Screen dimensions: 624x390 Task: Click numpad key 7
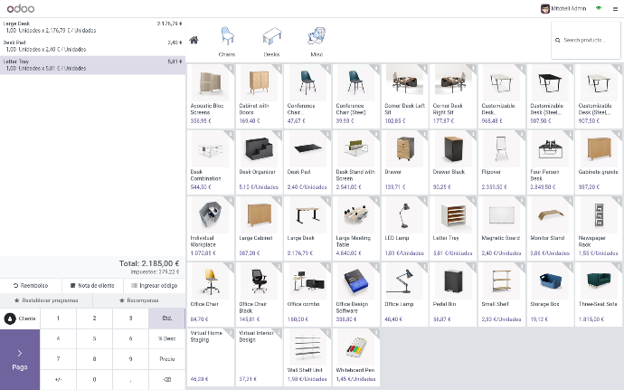[x=58, y=359]
